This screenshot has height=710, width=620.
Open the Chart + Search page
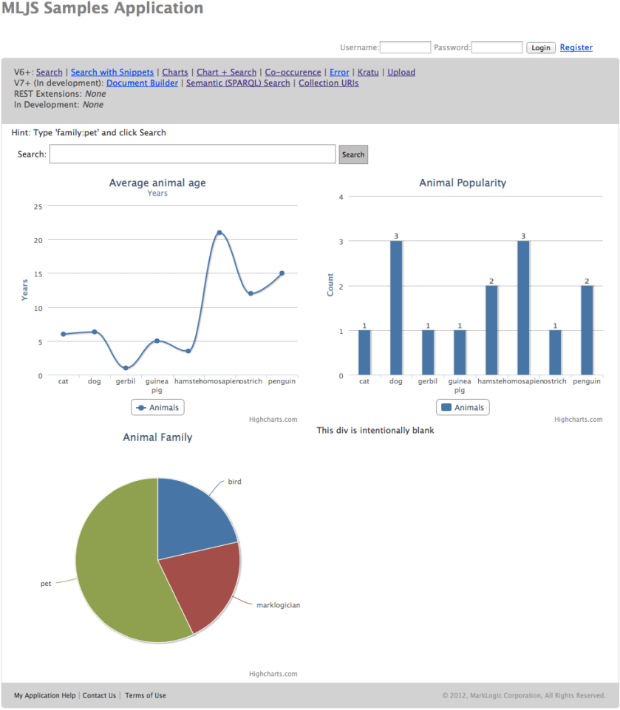coord(226,72)
